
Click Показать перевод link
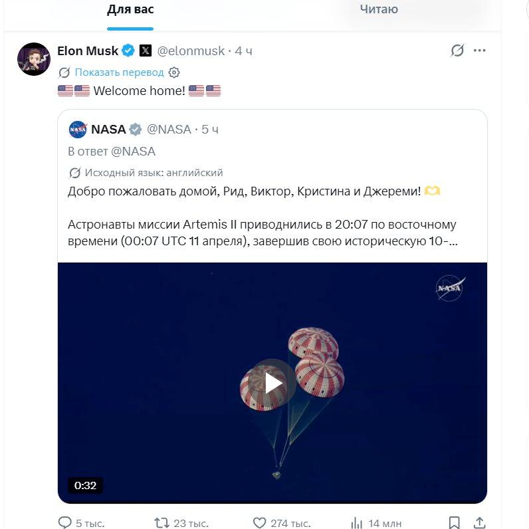(119, 72)
